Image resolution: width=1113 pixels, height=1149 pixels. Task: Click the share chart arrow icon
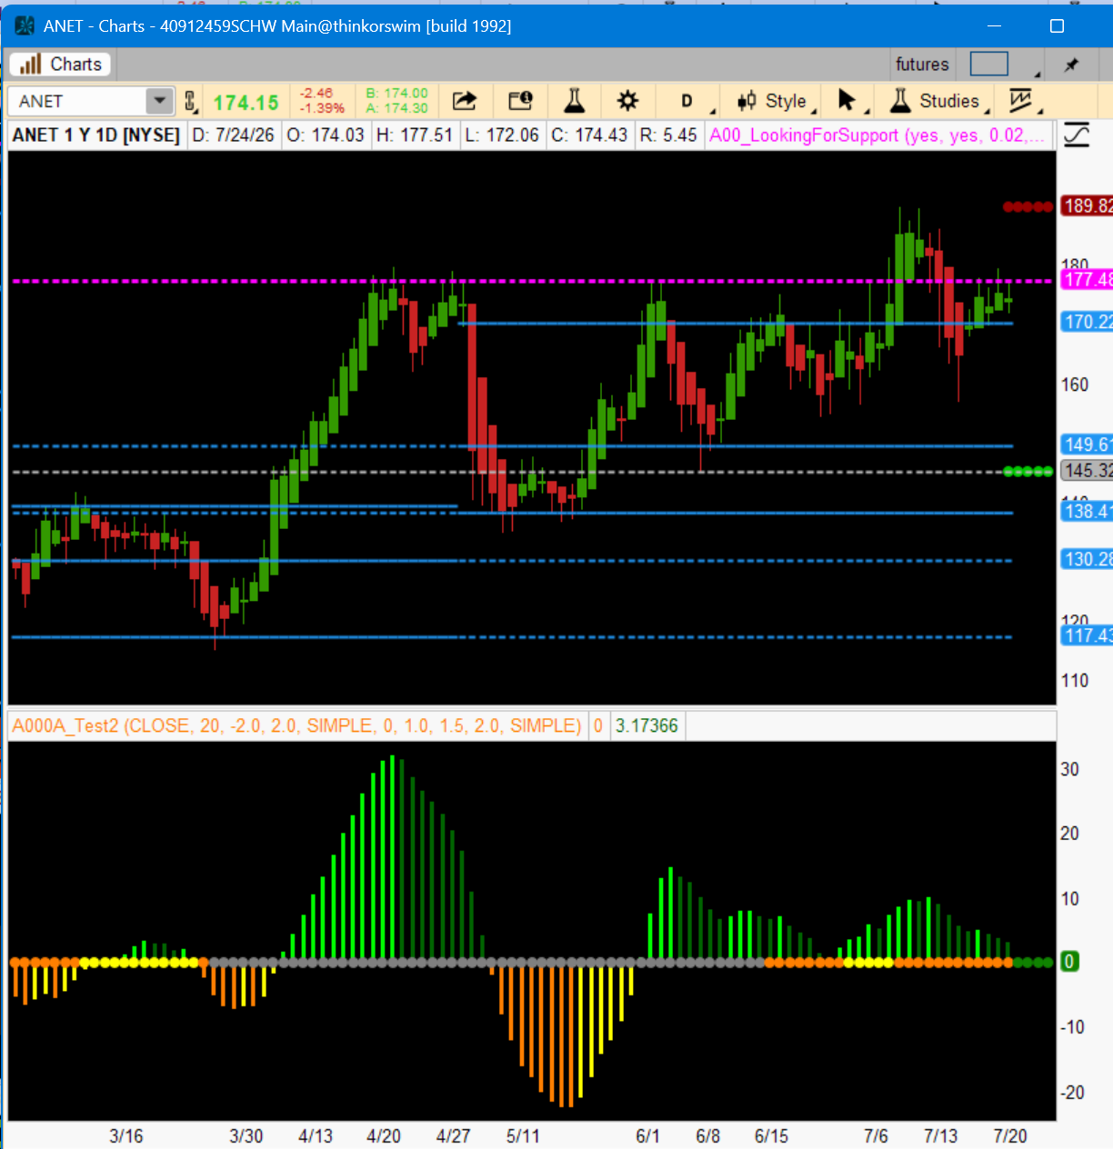pos(465,101)
